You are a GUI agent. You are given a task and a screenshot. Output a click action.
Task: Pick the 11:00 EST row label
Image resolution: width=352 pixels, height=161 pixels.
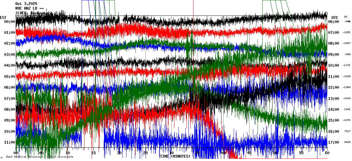[10, 142]
